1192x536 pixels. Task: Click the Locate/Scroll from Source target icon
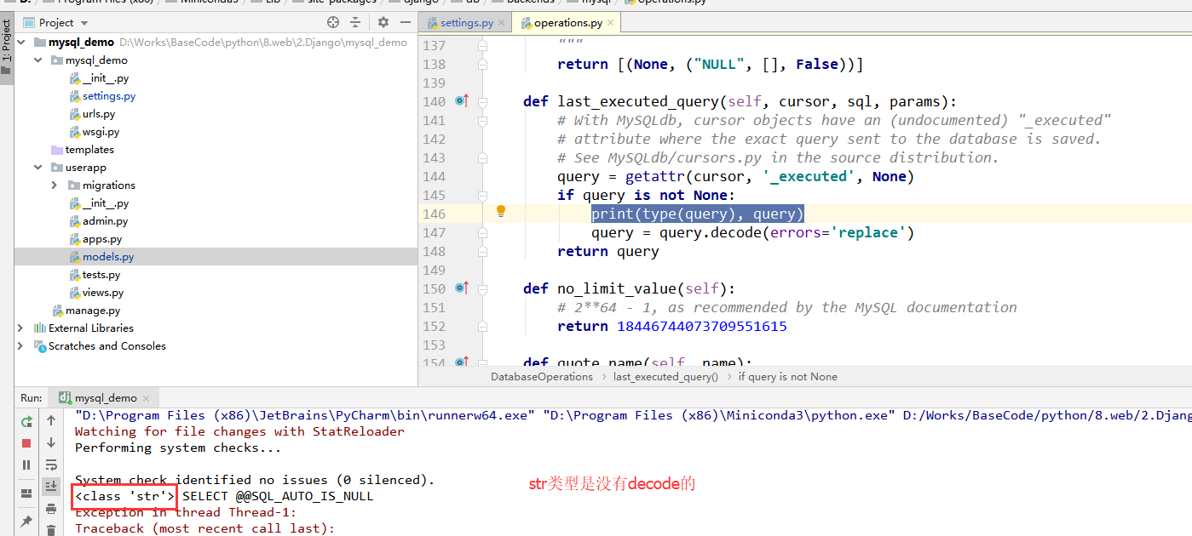(x=333, y=22)
